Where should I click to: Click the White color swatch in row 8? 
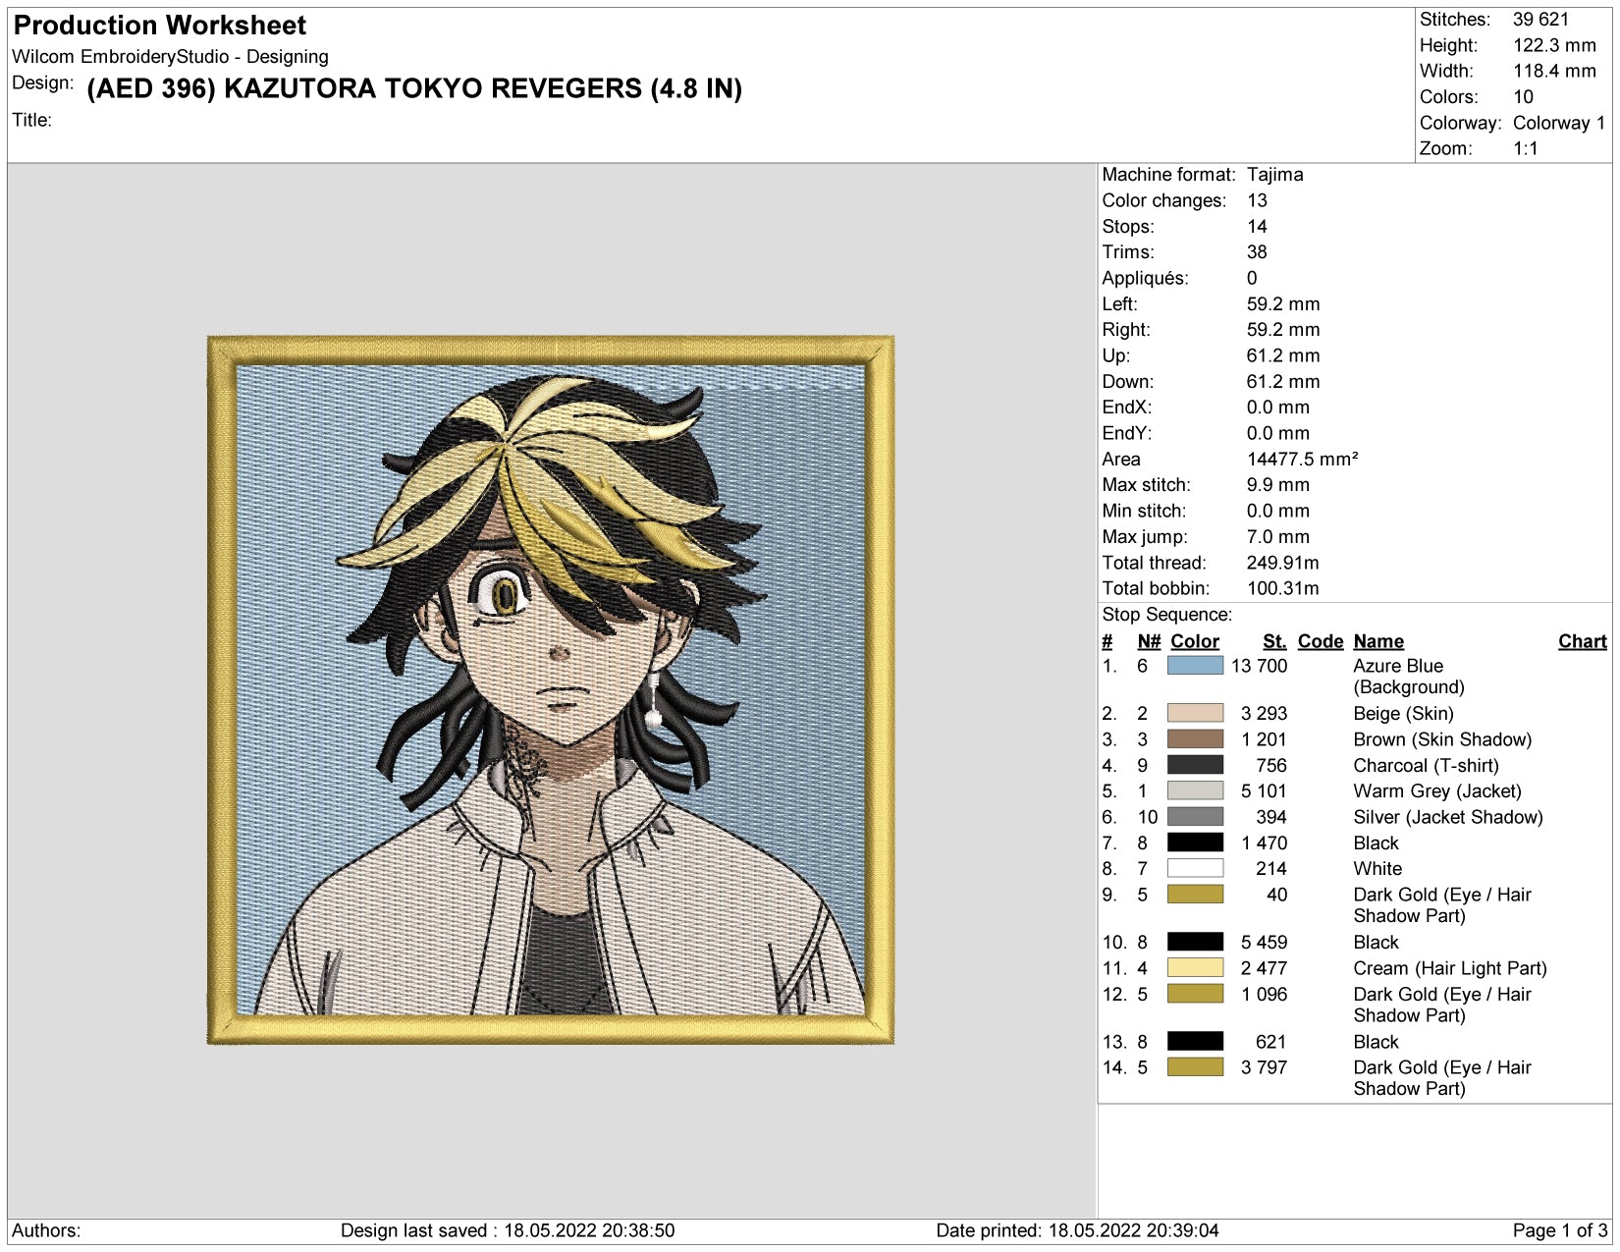[1195, 868]
